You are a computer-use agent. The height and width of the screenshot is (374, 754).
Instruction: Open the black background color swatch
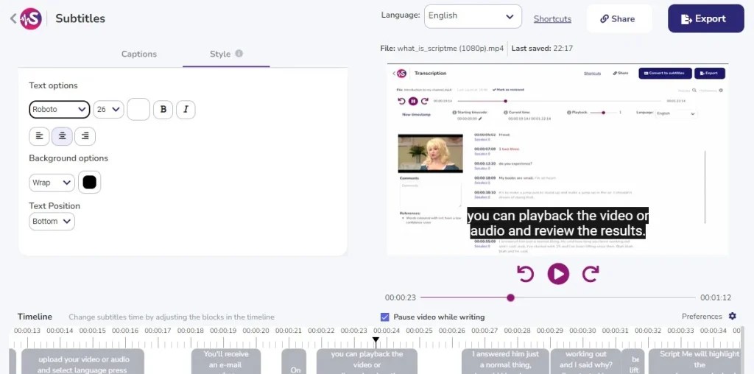[89, 182]
